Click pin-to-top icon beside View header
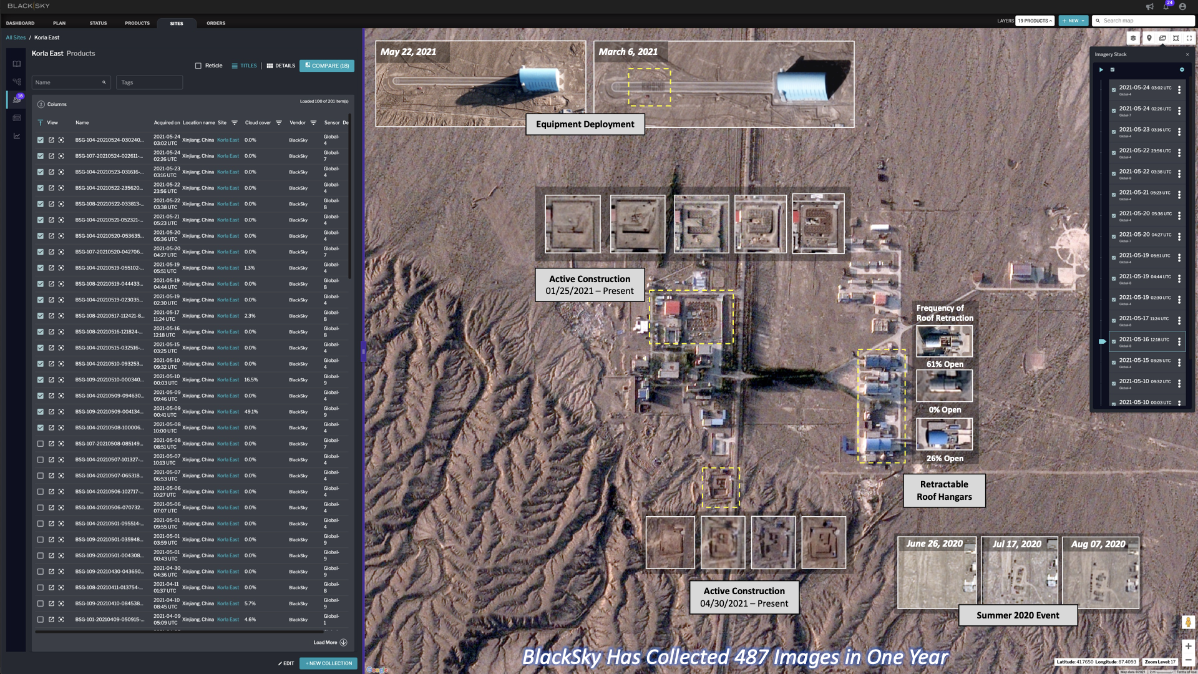Screen dimensions: 1198x674 (41, 122)
